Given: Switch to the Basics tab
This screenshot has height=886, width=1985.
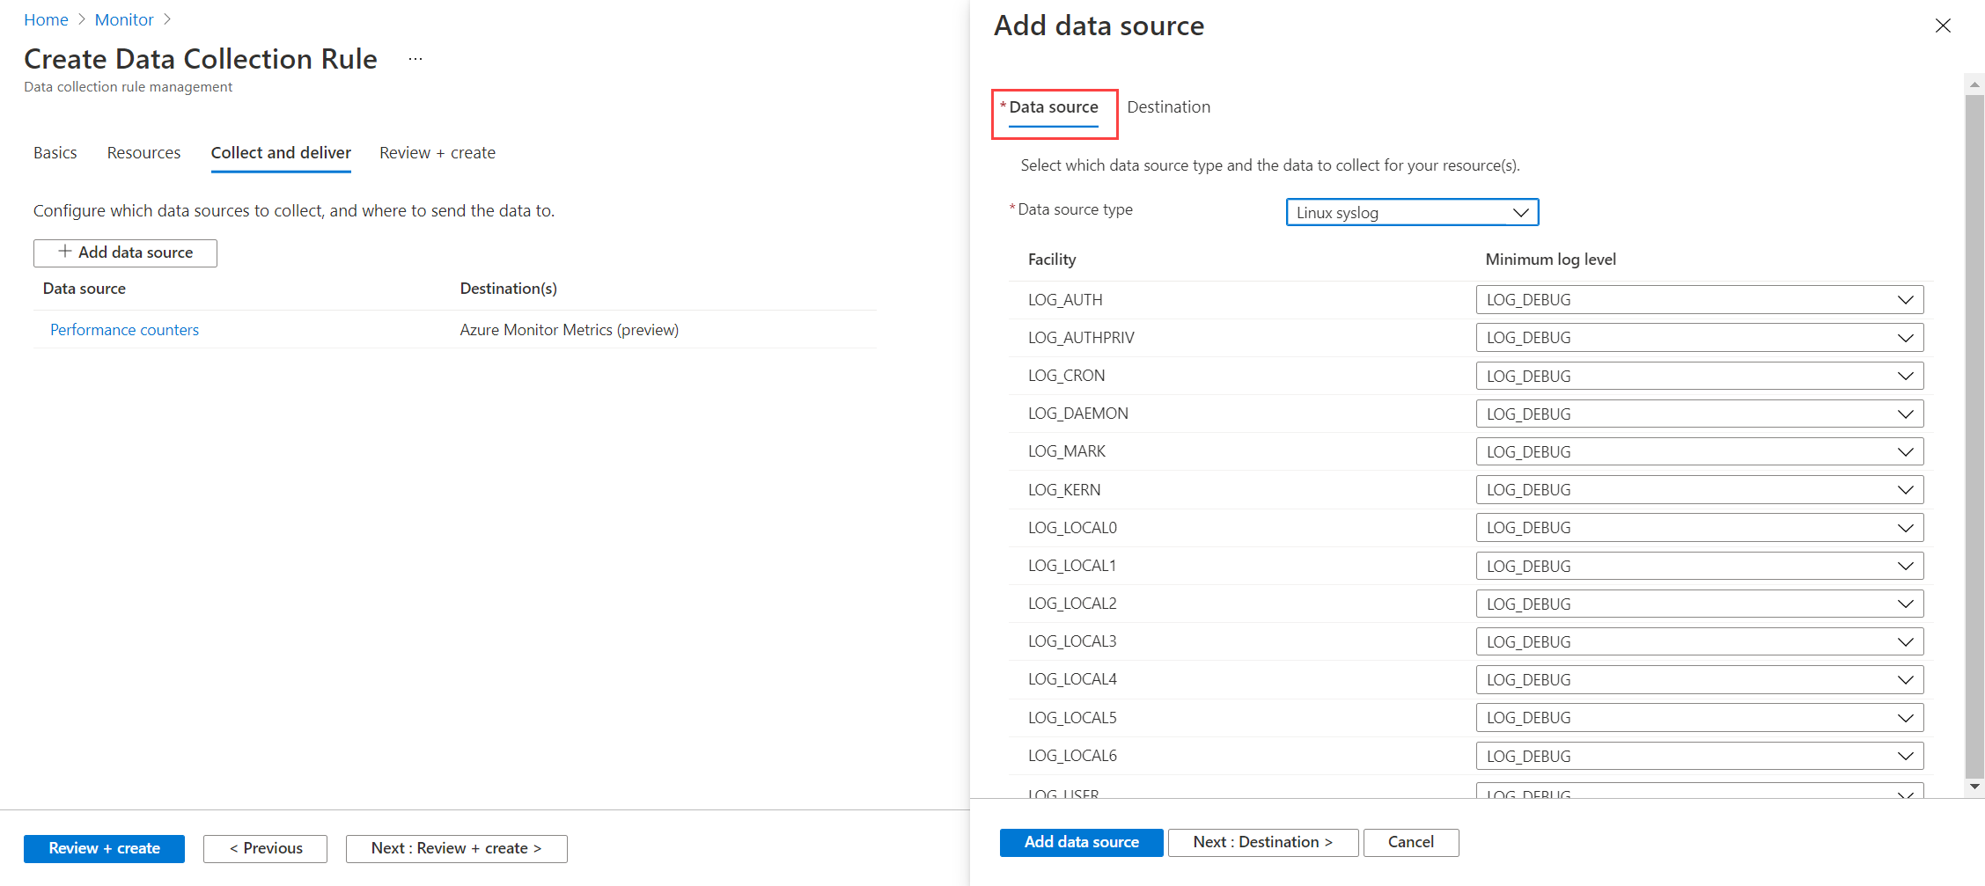Looking at the screenshot, I should [x=55, y=152].
